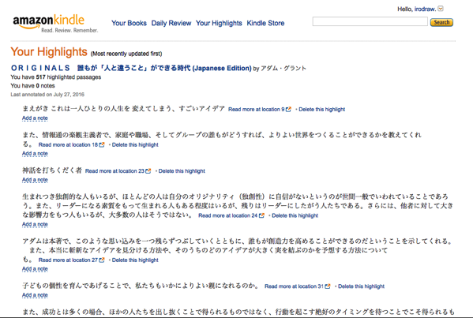Go to Daily Review
This screenshot has width=473, height=318.
(171, 23)
